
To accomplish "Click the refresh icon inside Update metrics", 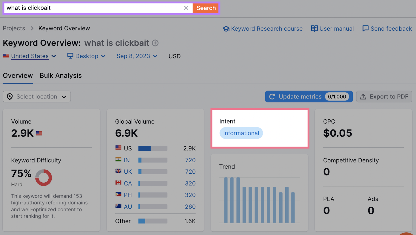I will 272,96.
